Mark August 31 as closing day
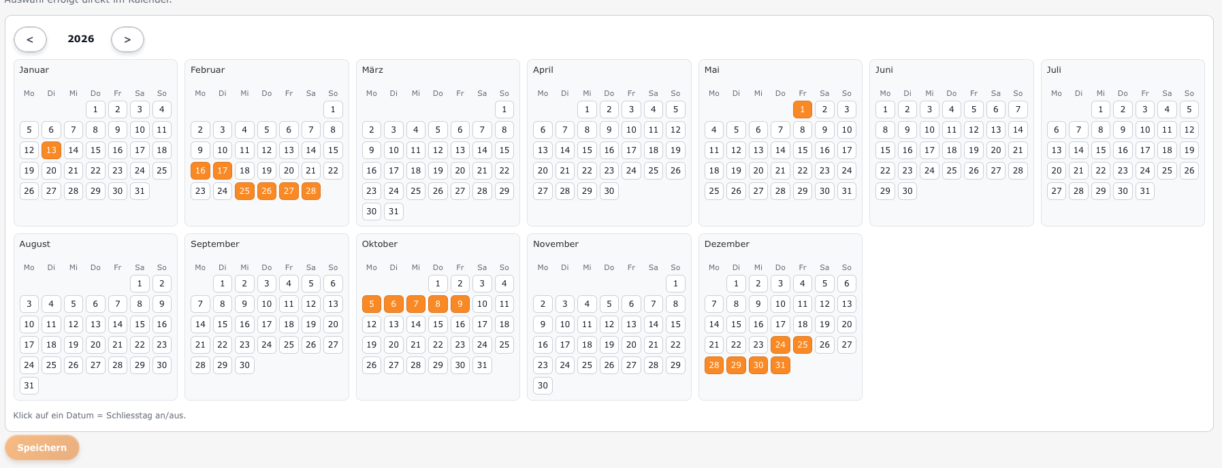 [x=29, y=386]
